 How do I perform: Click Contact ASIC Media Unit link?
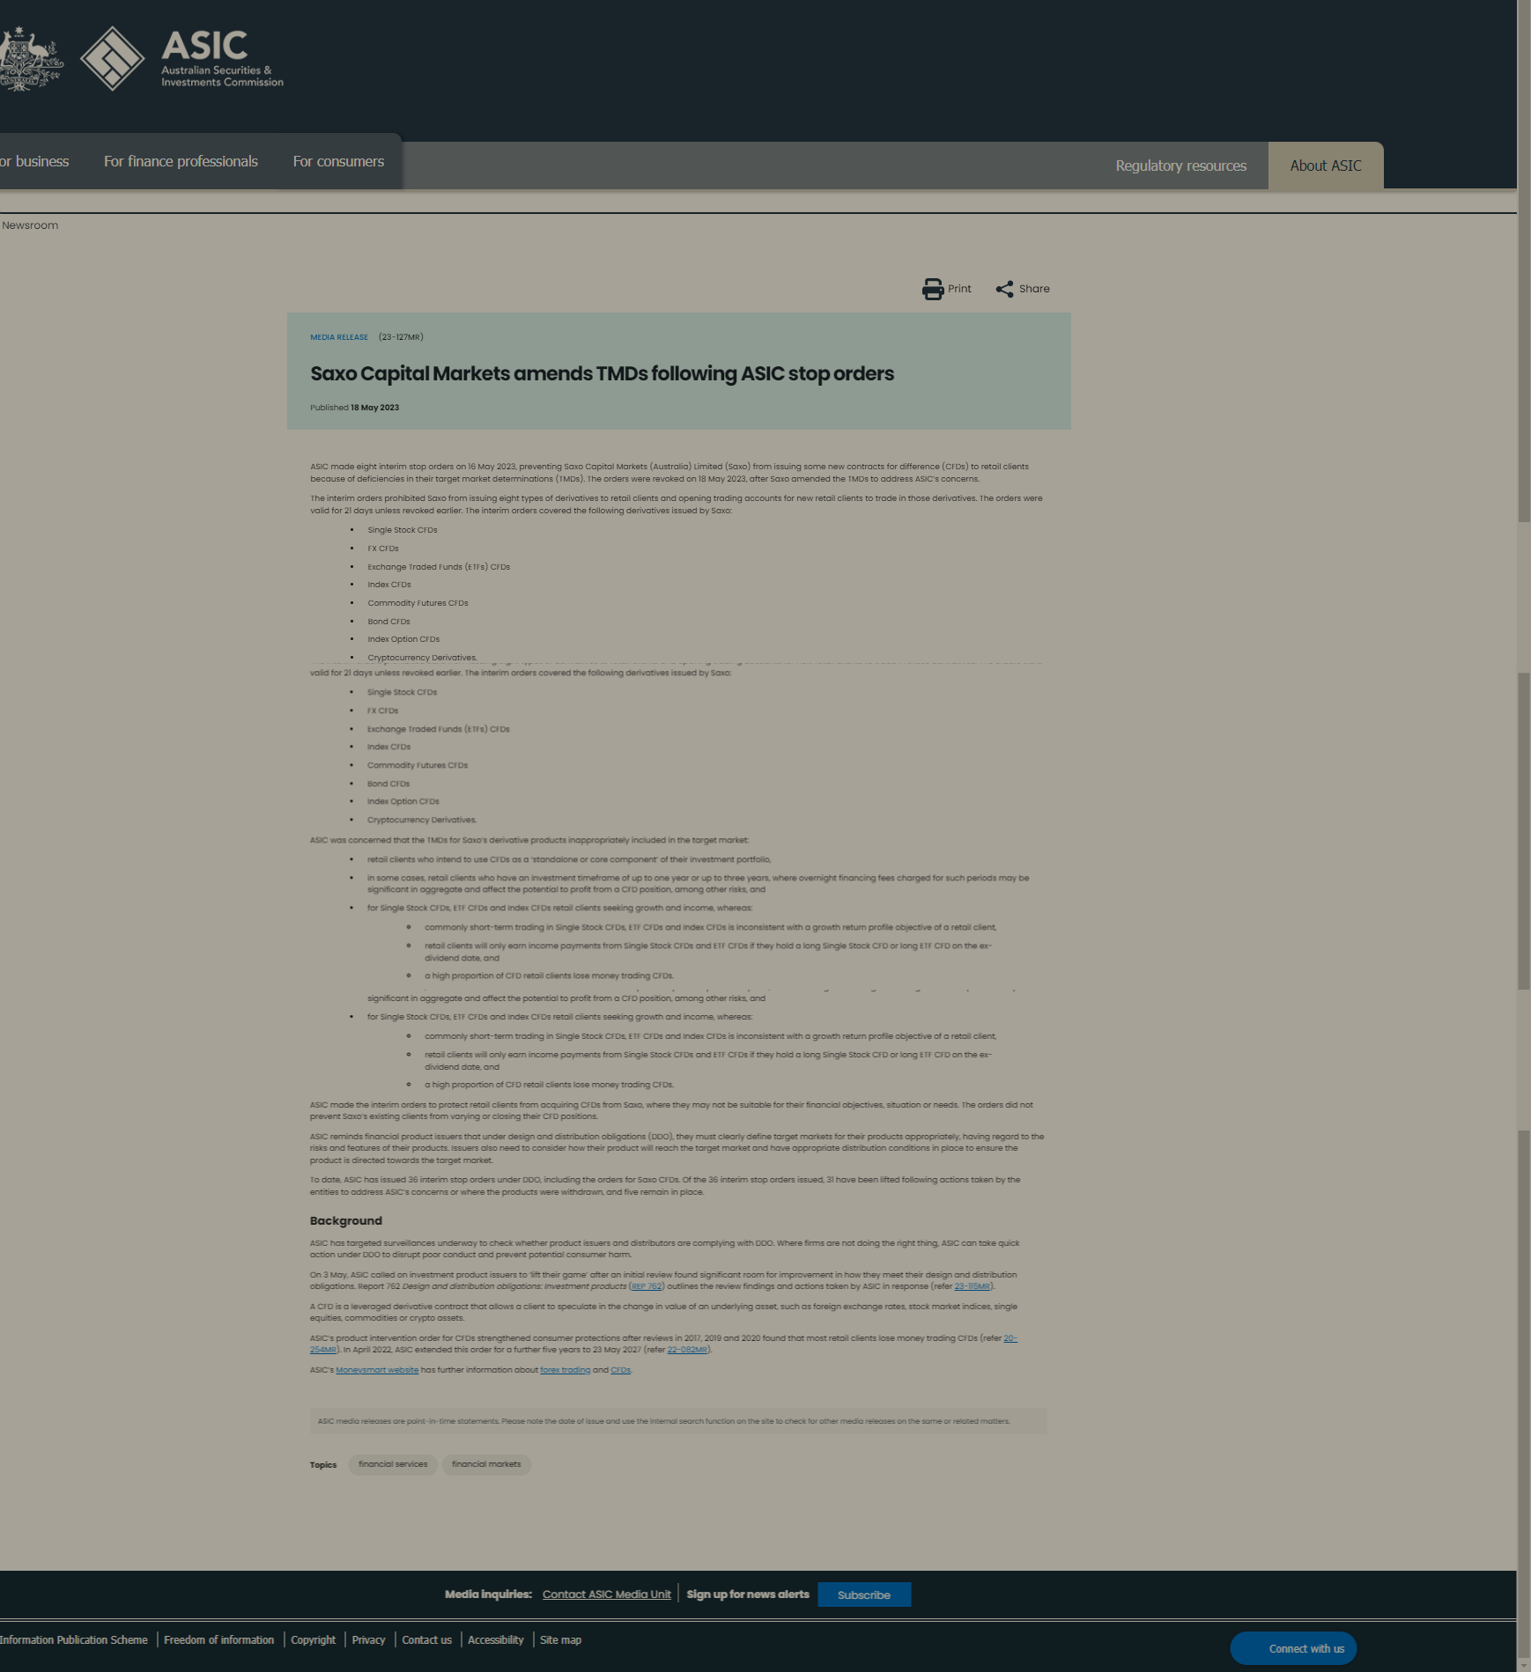pyautogui.click(x=606, y=1595)
